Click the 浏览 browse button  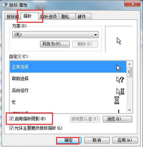tap(117, 119)
